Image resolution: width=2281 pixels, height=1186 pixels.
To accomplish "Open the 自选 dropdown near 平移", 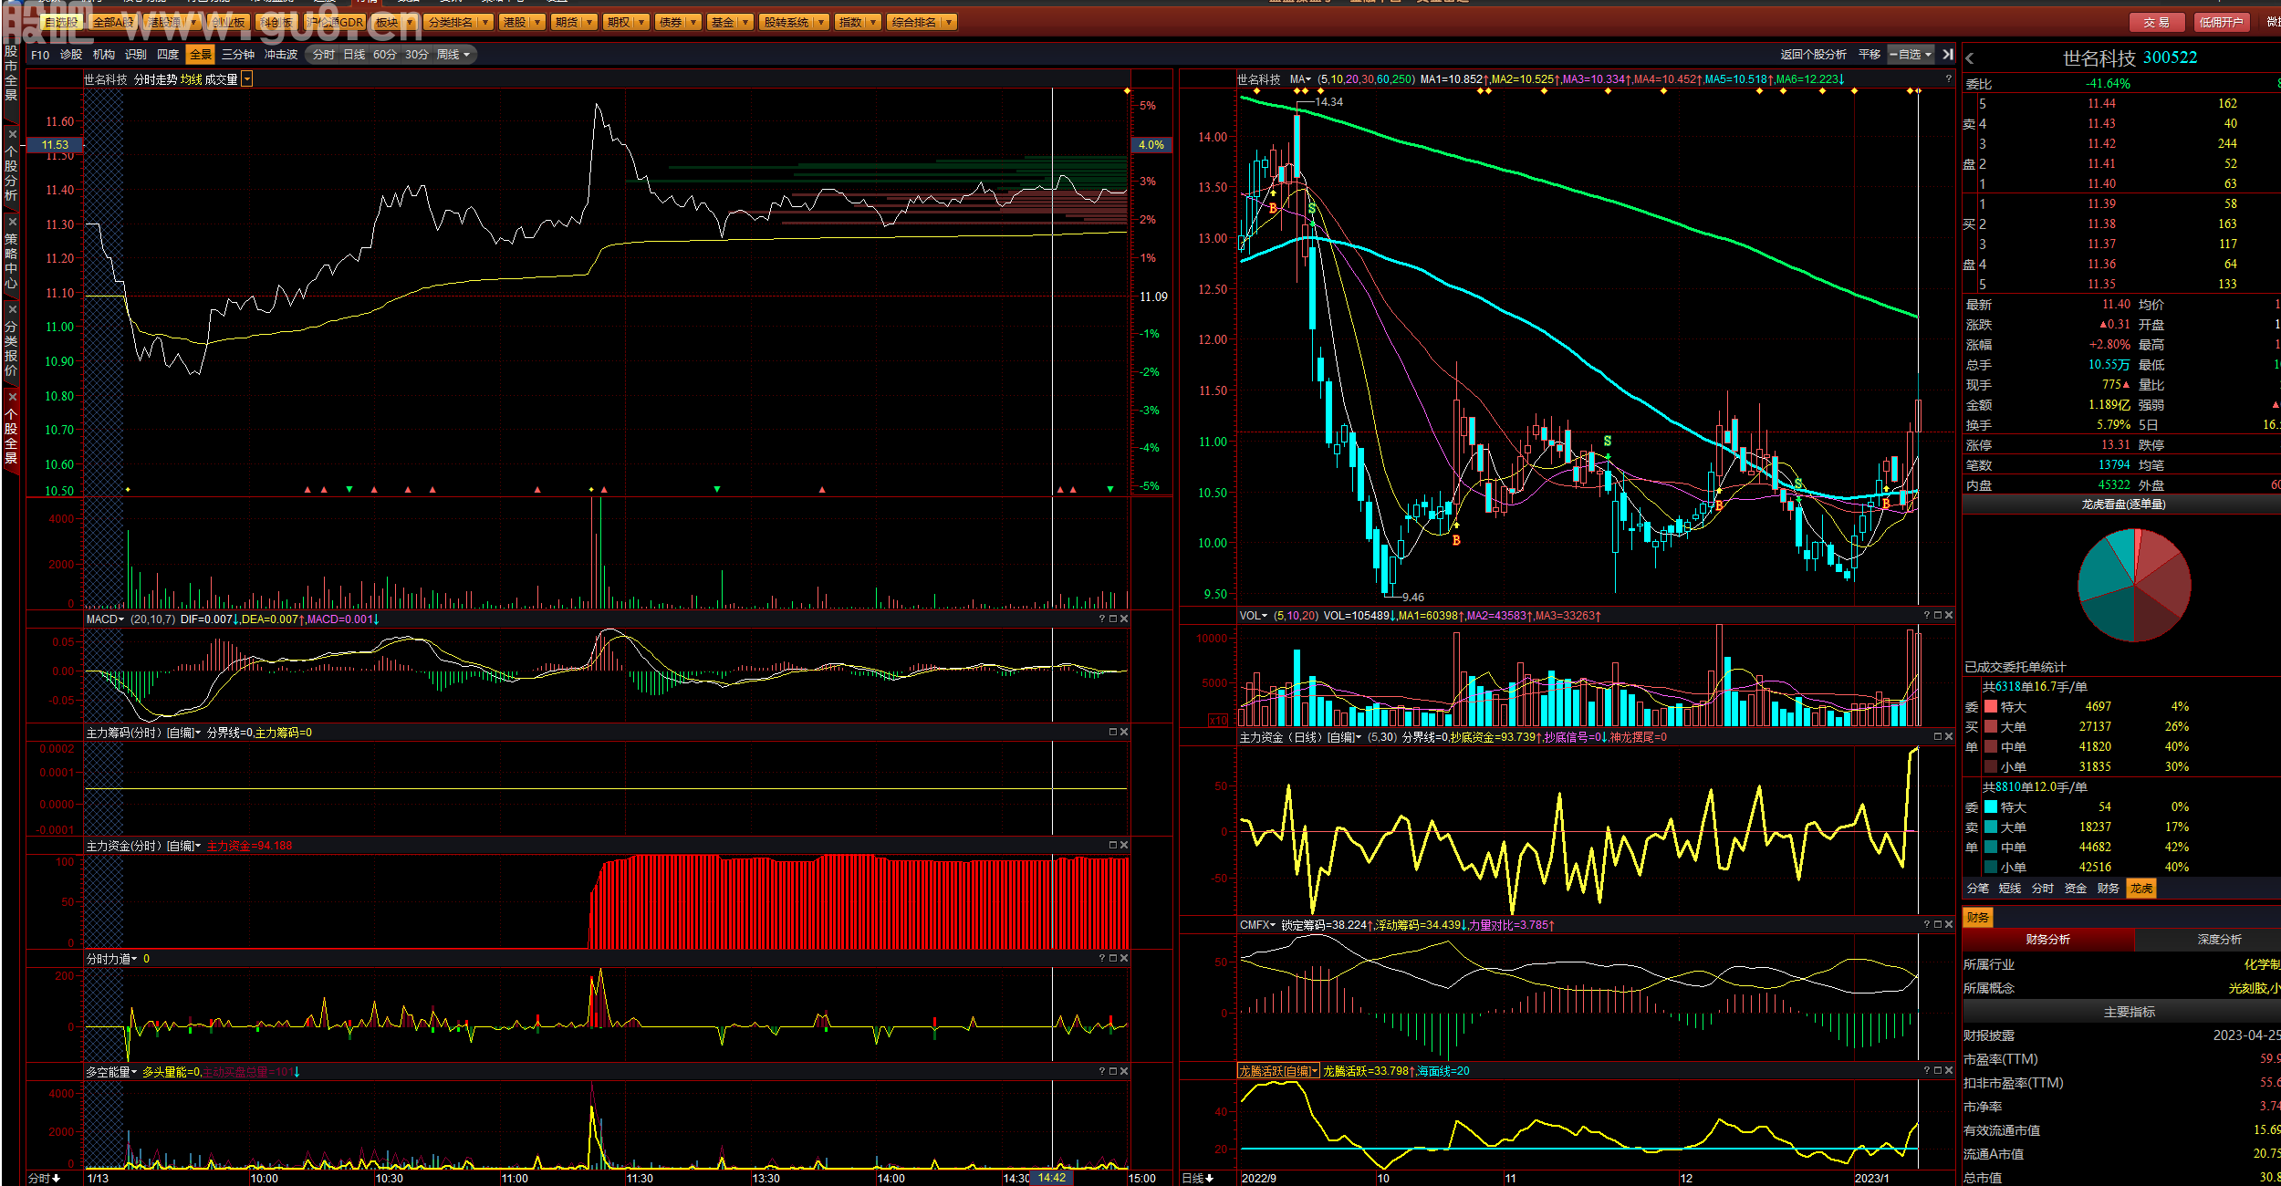I will (1911, 55).
